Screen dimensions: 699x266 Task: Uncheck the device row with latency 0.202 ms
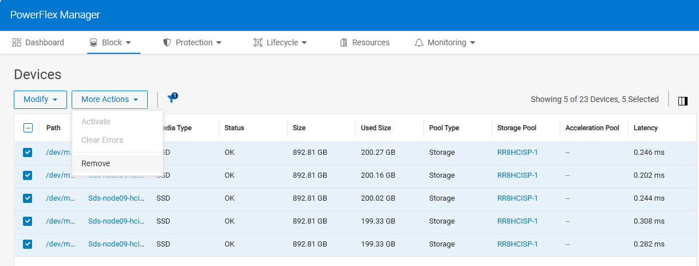(x=28, y=175)
